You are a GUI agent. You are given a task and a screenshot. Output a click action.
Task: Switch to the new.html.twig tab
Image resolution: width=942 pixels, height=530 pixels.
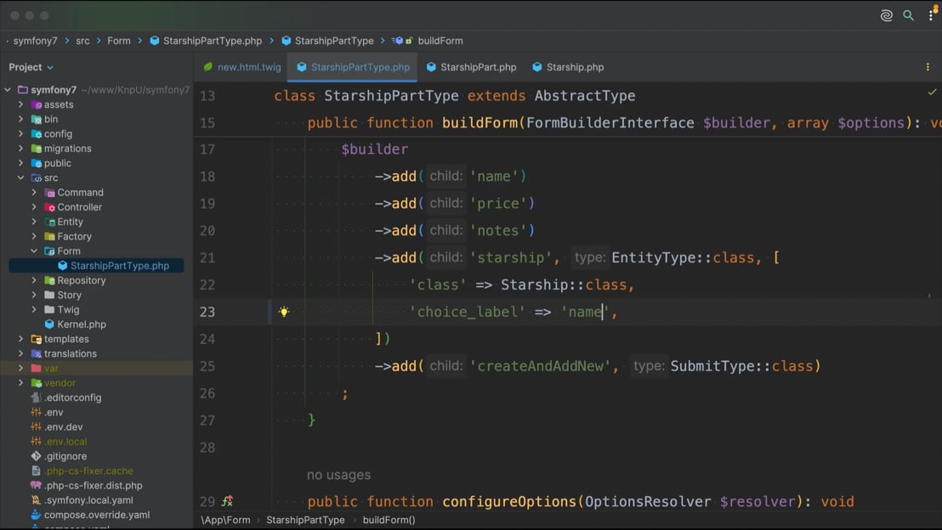[242, 67]
